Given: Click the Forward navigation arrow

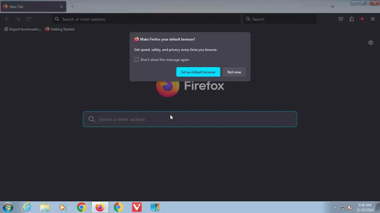Looking at the screenshot, I should coord(18,19).
